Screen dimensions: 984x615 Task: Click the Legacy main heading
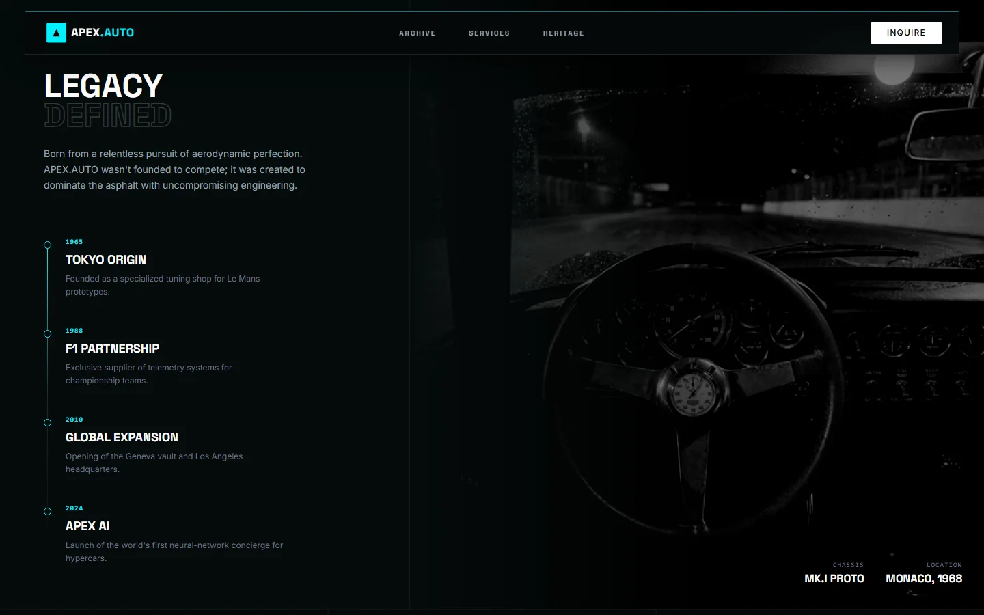tap(103, 86)
